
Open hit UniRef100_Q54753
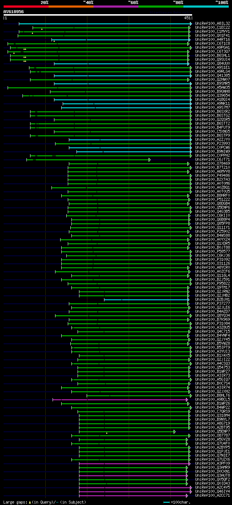(212, 368)
